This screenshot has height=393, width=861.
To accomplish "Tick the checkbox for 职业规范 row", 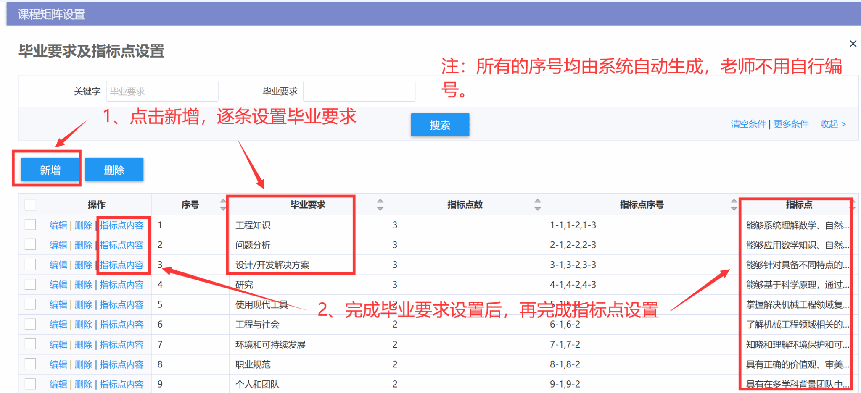I will tap(30, 364).
